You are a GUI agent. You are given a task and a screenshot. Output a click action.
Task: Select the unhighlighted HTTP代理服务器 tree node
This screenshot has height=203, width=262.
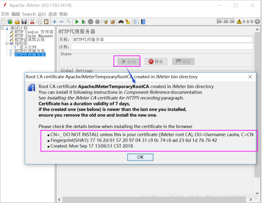tap(30, 51)
